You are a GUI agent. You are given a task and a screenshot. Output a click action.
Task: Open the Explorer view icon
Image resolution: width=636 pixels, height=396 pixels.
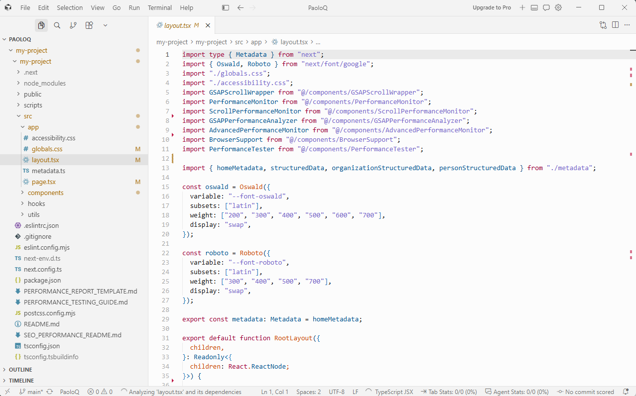(x=41, y=25)
